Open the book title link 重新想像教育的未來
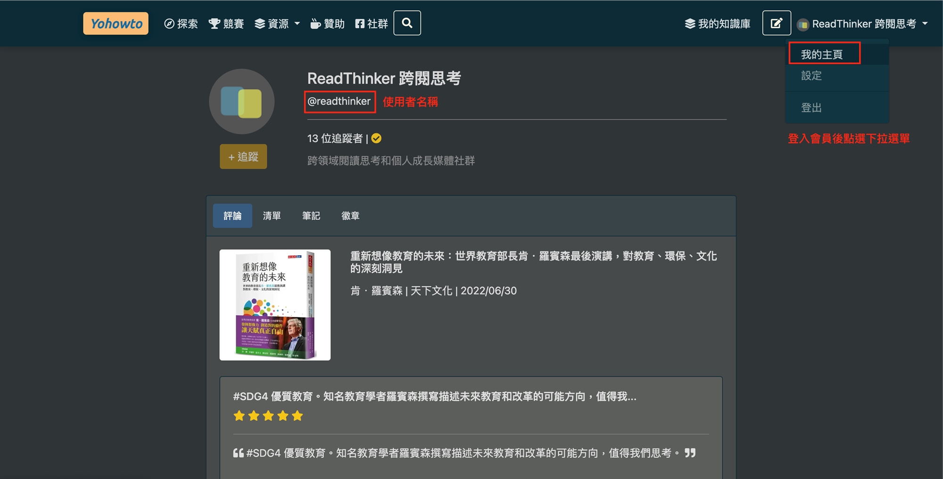Screen dimensions: 943x479 533,262
